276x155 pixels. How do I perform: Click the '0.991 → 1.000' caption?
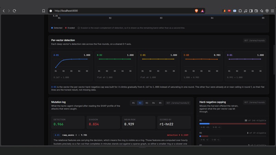click(235, 77)
